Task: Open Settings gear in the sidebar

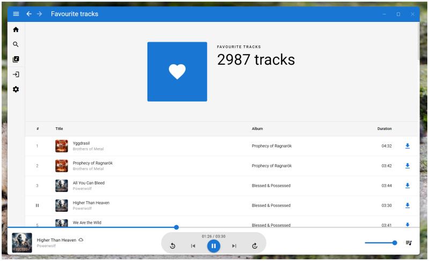Action: [16, 89]
